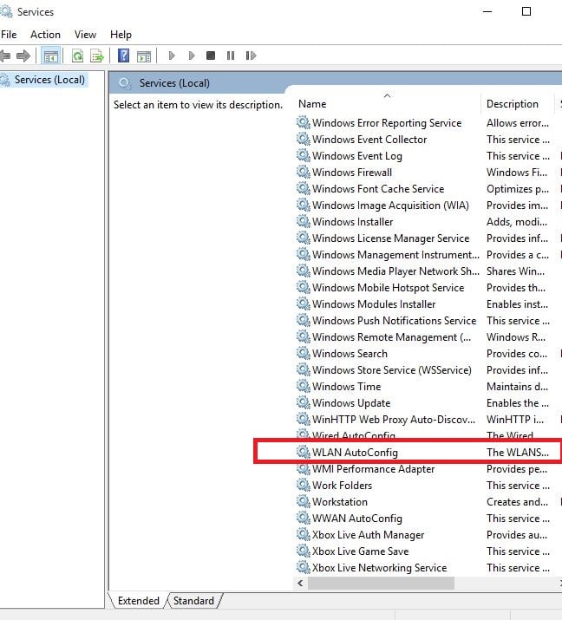Click the Refresh toolbar icon

(x=77, y=55)
